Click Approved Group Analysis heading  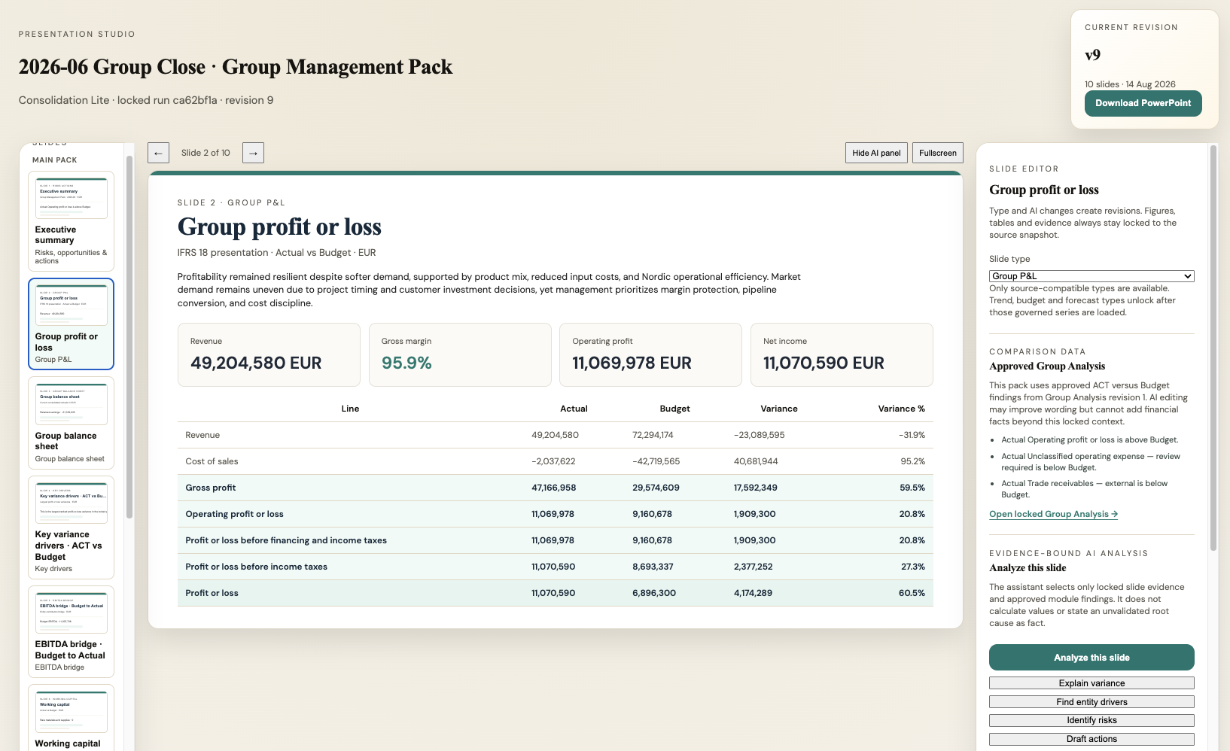point(1047,366)
